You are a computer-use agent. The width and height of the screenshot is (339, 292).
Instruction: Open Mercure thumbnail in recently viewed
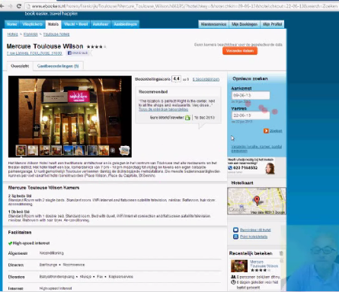239,266
